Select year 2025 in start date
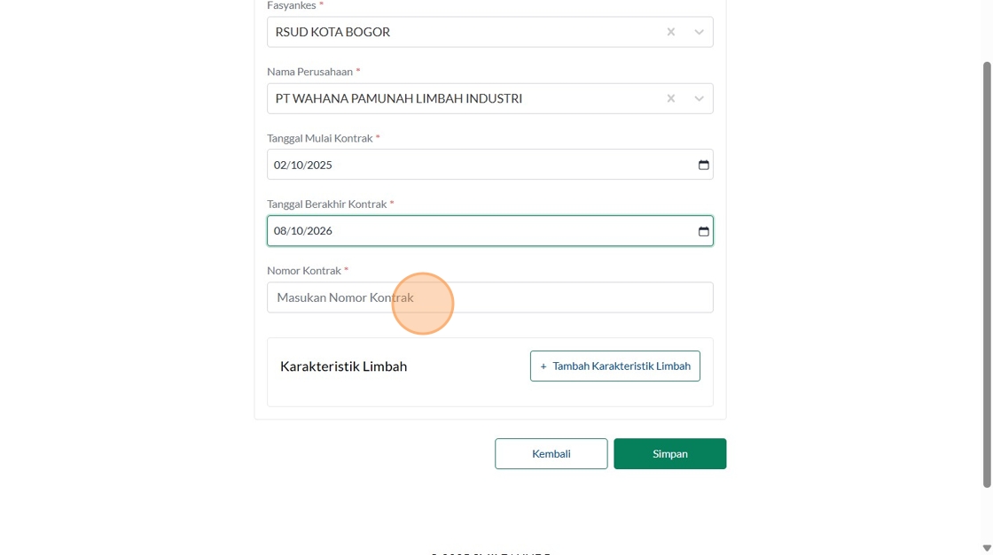The image size is (993, 555). (319, 165)
